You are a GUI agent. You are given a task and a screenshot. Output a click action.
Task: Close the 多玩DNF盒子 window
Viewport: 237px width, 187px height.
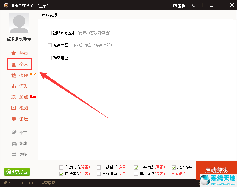(232, 5)
